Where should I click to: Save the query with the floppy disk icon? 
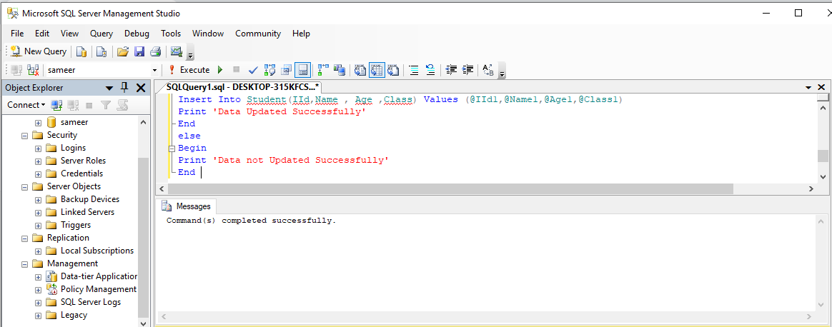pos(139,51)
